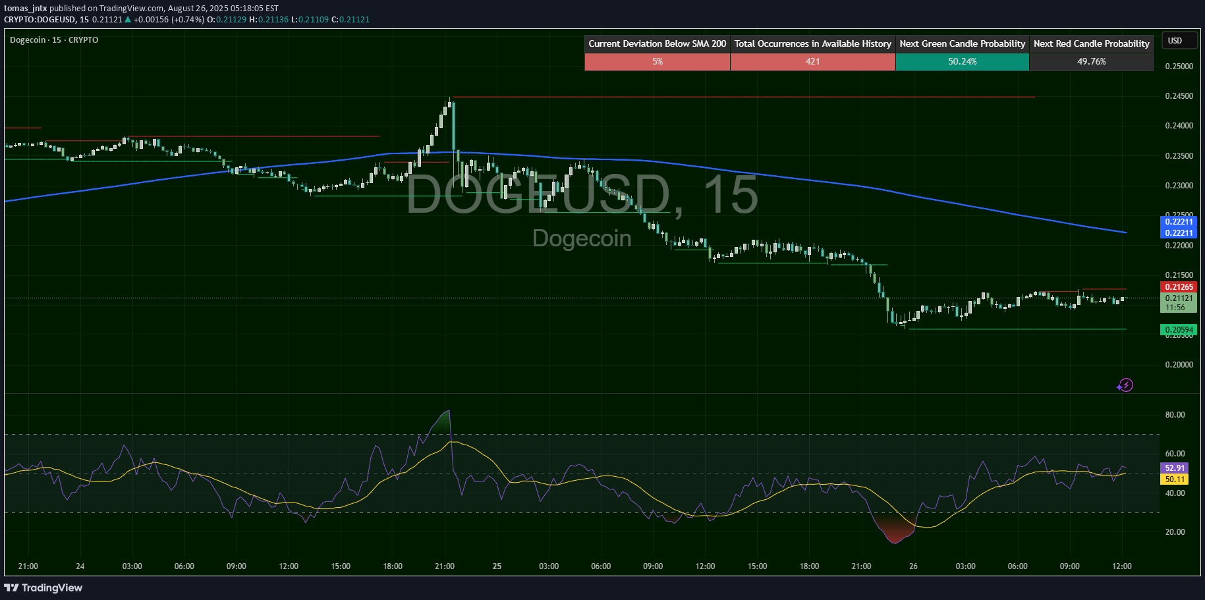Click the 50.24% green probability cell
This screenshot has width=1205, height=600.
pyautogui.click(x=963, y=61)
